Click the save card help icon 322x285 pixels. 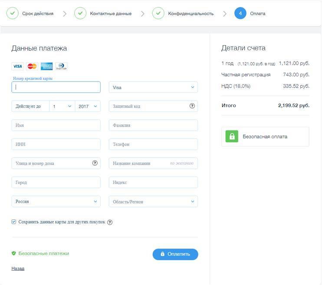pos(110,222)
